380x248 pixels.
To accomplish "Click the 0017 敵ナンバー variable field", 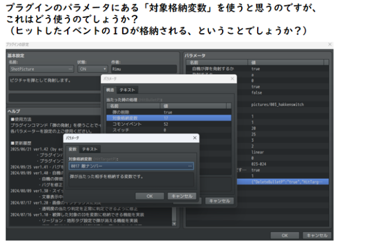I will tap(131, 166).
